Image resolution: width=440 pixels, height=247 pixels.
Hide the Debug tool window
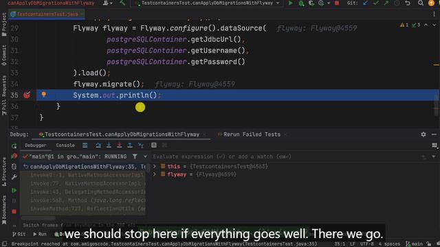[434, 134]
